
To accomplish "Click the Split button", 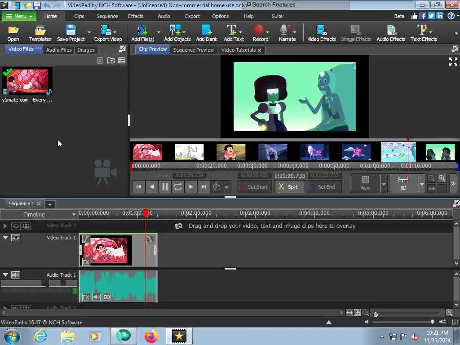I will (x=289, y=187).
